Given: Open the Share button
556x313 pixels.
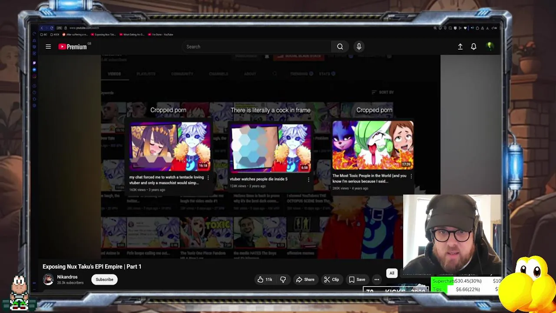Looking at the screenshot, I should [305, 280].
